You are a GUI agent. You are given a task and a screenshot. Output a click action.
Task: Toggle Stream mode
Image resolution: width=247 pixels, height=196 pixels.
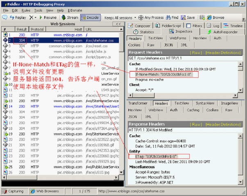click(x=70, y=18)
